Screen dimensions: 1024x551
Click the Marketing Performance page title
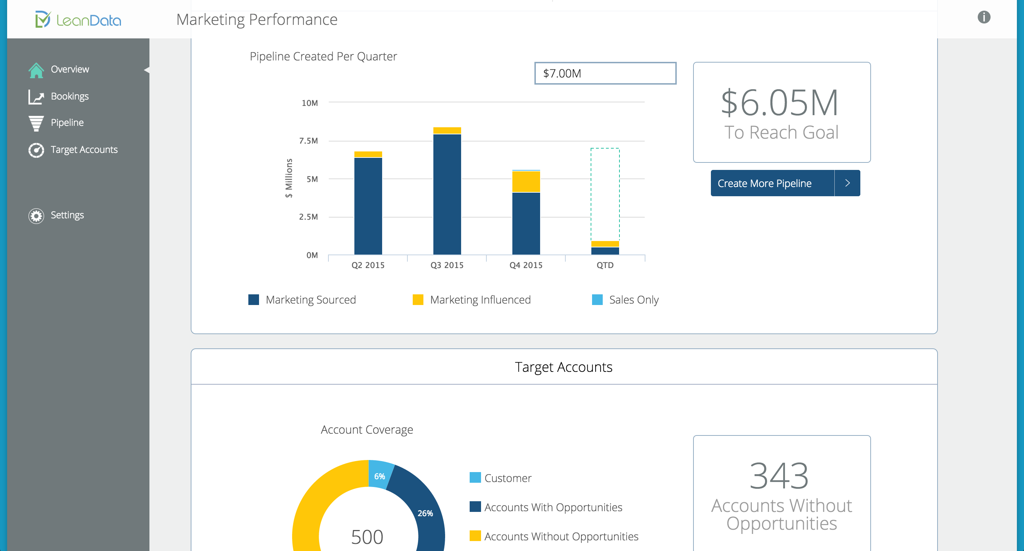tap(257, 20)
